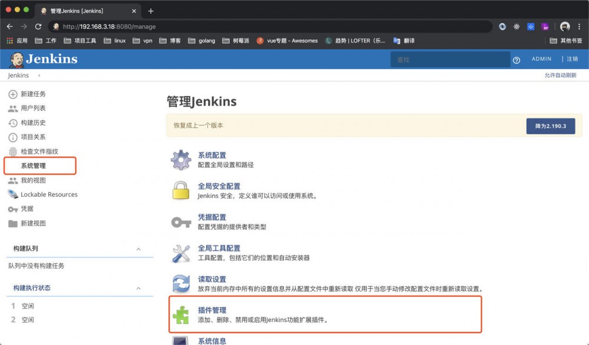Click the 读取设置 blue reload icon
The height and width of the screenshot is (345, 589).
coord(180,283)
